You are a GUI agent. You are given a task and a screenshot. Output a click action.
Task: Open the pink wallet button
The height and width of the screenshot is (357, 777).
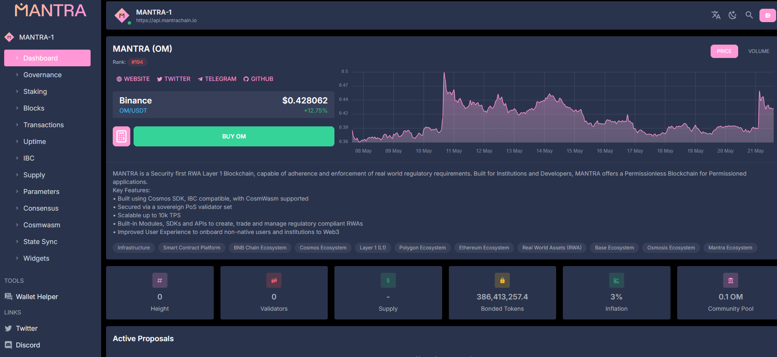pyautogui.click(x=768, y=15)
